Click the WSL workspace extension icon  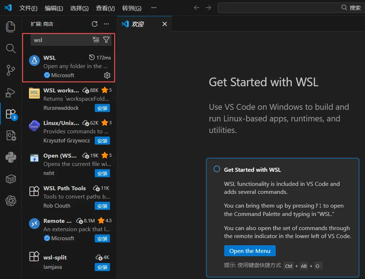tap(34, 93)
